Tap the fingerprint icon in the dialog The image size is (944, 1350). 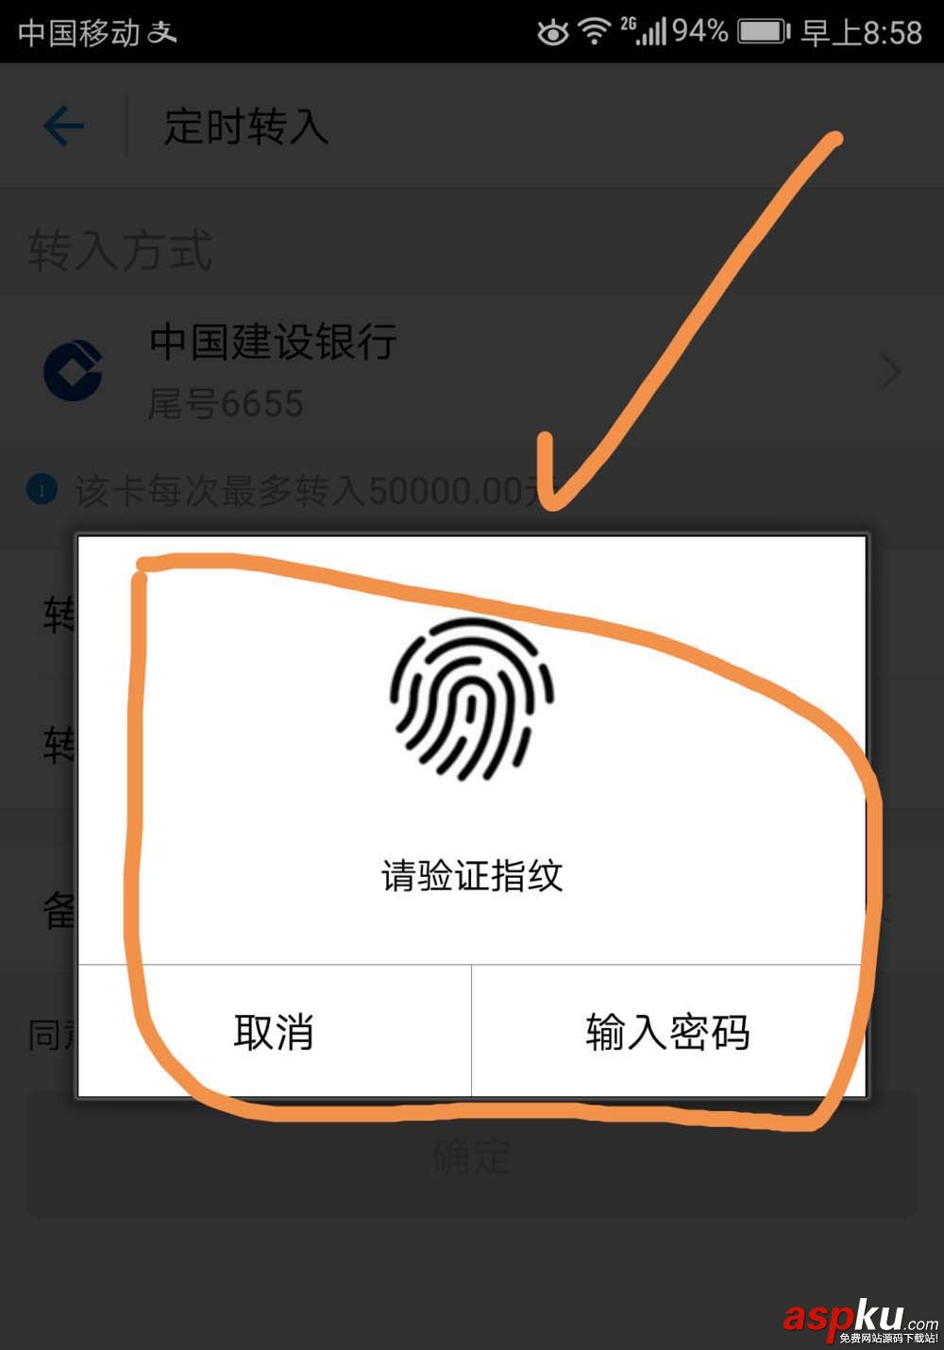(471, 700)
